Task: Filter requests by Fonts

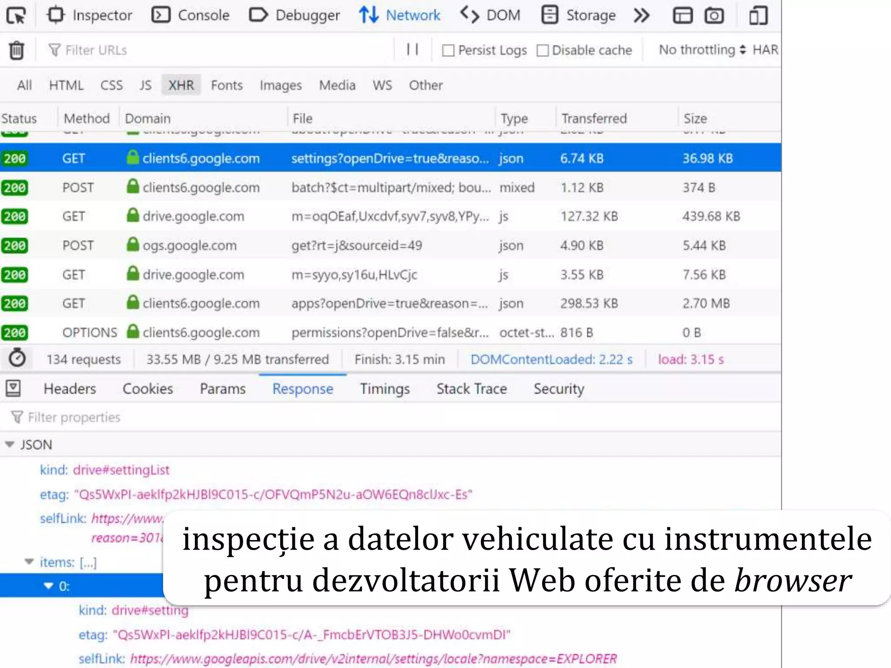Action: coord(227,85)
